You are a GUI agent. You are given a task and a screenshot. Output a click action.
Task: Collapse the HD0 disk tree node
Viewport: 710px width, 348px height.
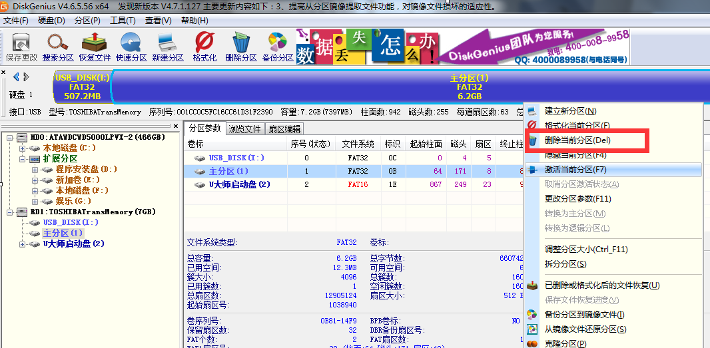tap(11, 137)
